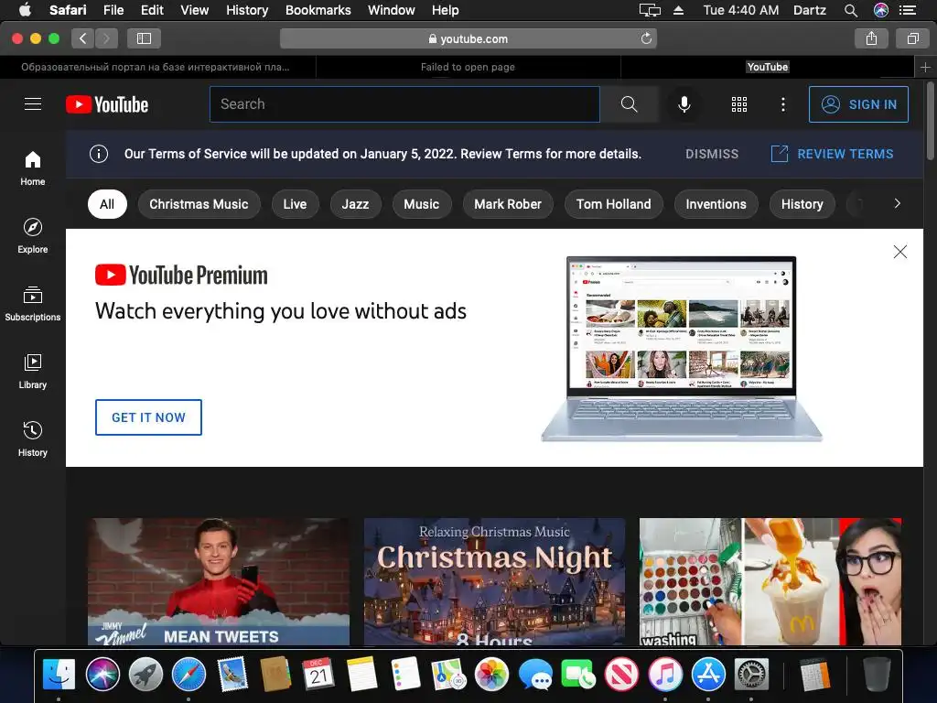Image resolution: width=937 pixels, height=703 pixels.
Task: Open Subscriptions in the sidebar
Action: [33, 304]
